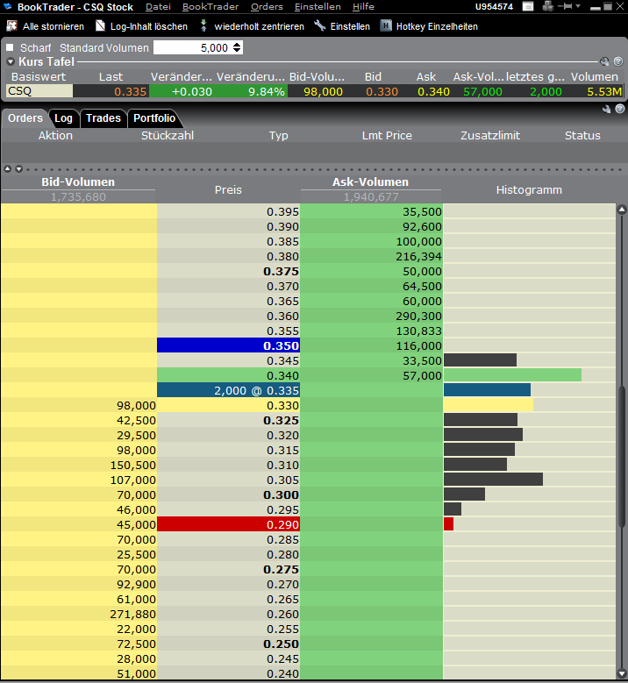628x683 pixels.
Task: Click the Alle stornieren cancel-all icon
Action: coord(12,26)
